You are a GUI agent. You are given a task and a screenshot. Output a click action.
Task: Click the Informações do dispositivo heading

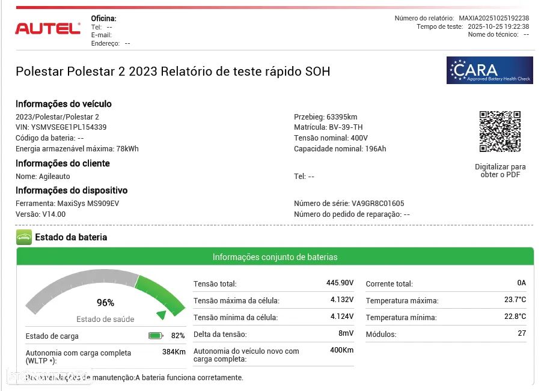pos(72,190)
